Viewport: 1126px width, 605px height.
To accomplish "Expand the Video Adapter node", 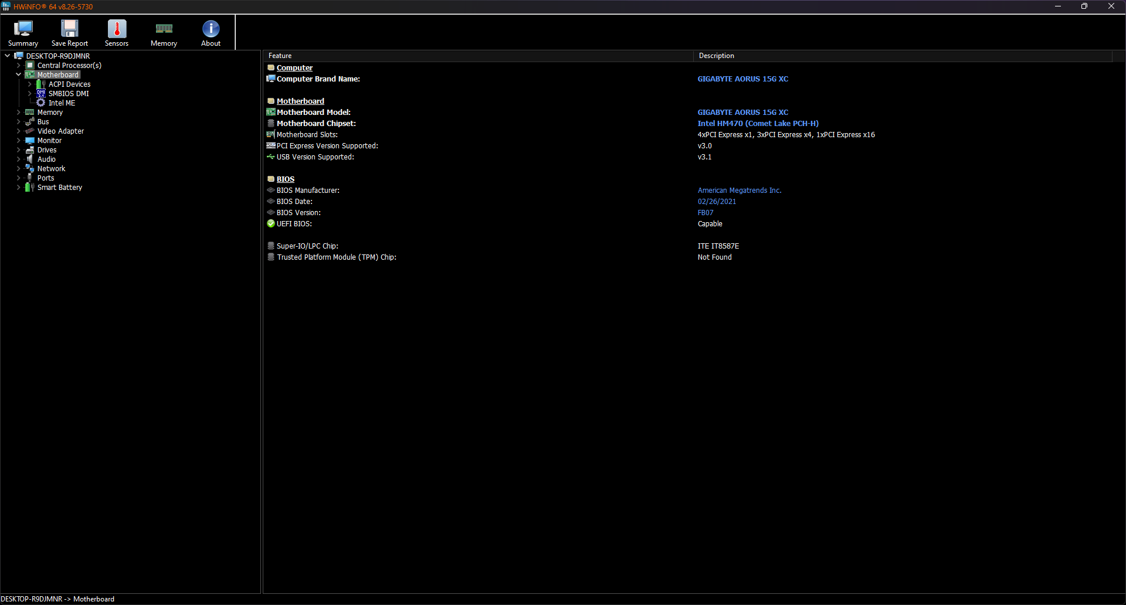I will pyautogui.click(x=18, y=131).
